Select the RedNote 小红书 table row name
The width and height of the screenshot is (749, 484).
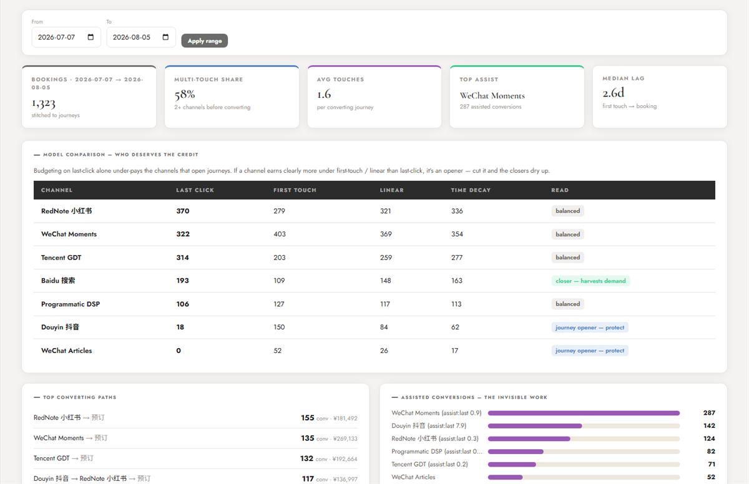pyautogui.click(x=67, y=211)
